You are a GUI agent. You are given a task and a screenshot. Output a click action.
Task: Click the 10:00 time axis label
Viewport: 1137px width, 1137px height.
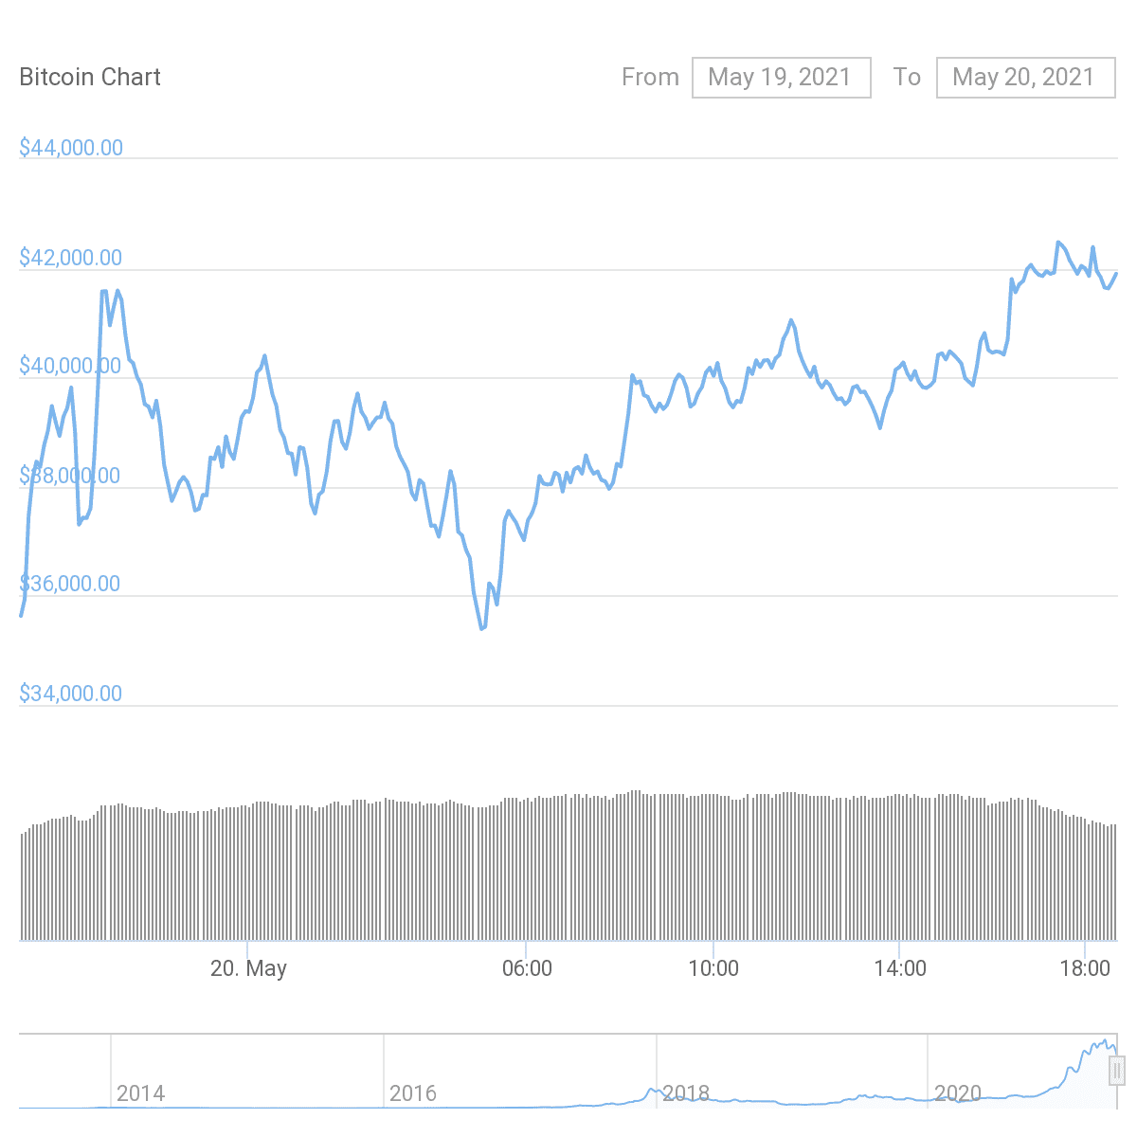713,968
